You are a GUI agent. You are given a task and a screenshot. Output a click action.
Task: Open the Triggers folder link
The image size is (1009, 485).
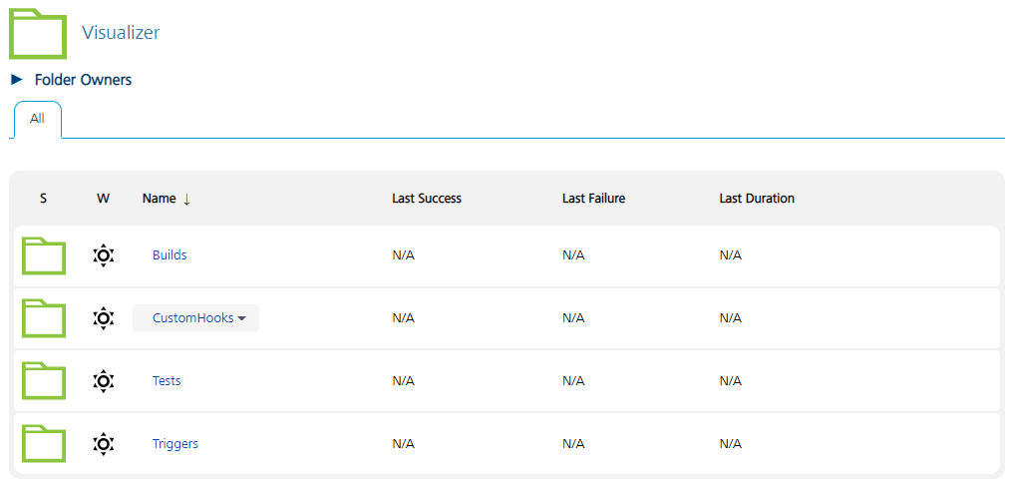click(175, 444)
